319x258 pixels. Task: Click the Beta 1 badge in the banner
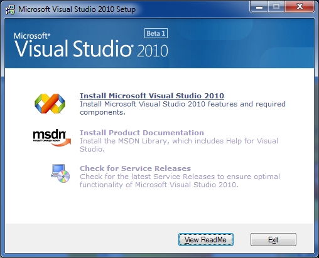tap(156, 33)
